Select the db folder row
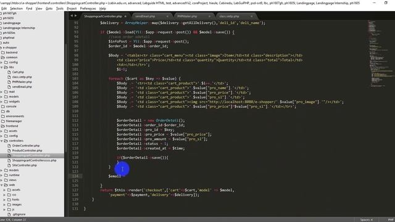Viewport: 395px width, 222px height. 32,111
